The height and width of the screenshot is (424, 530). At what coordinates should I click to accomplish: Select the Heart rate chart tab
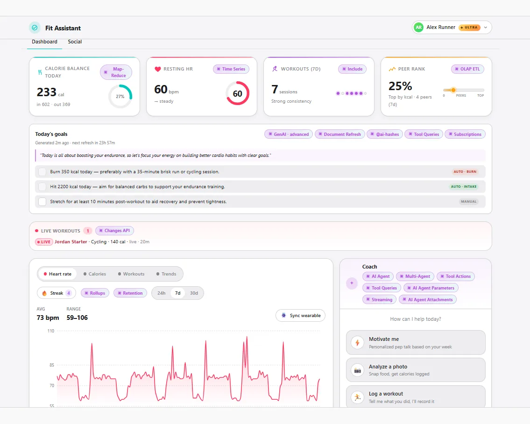pyautogui.click(x=57, y=274)
